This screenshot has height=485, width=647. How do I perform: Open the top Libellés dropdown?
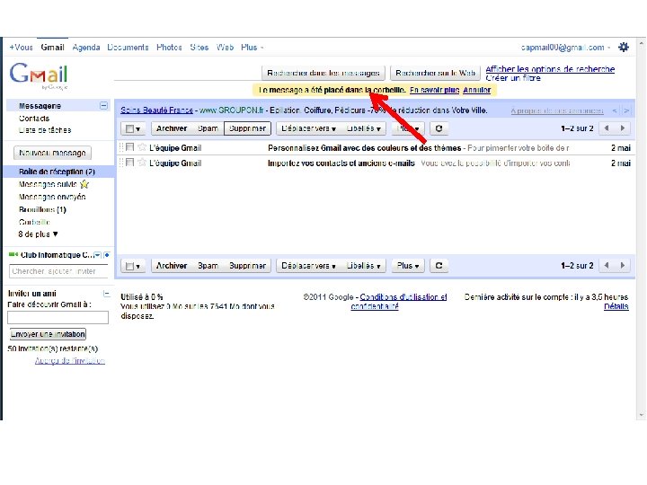point(364,128)
